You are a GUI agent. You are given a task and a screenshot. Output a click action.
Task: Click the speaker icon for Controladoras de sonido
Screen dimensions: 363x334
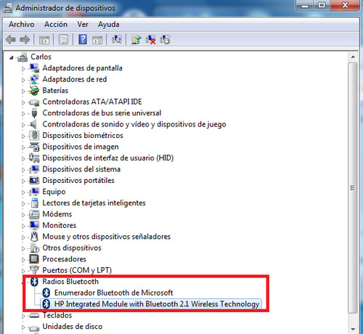click(x=33, y=124)
